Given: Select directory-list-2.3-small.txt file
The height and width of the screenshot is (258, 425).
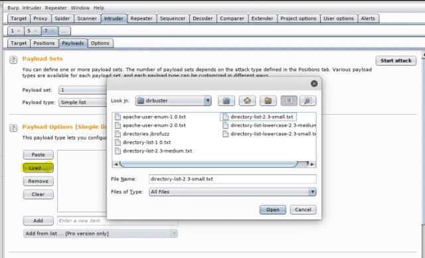Looking at the screenshot, I should pos(258,117).
